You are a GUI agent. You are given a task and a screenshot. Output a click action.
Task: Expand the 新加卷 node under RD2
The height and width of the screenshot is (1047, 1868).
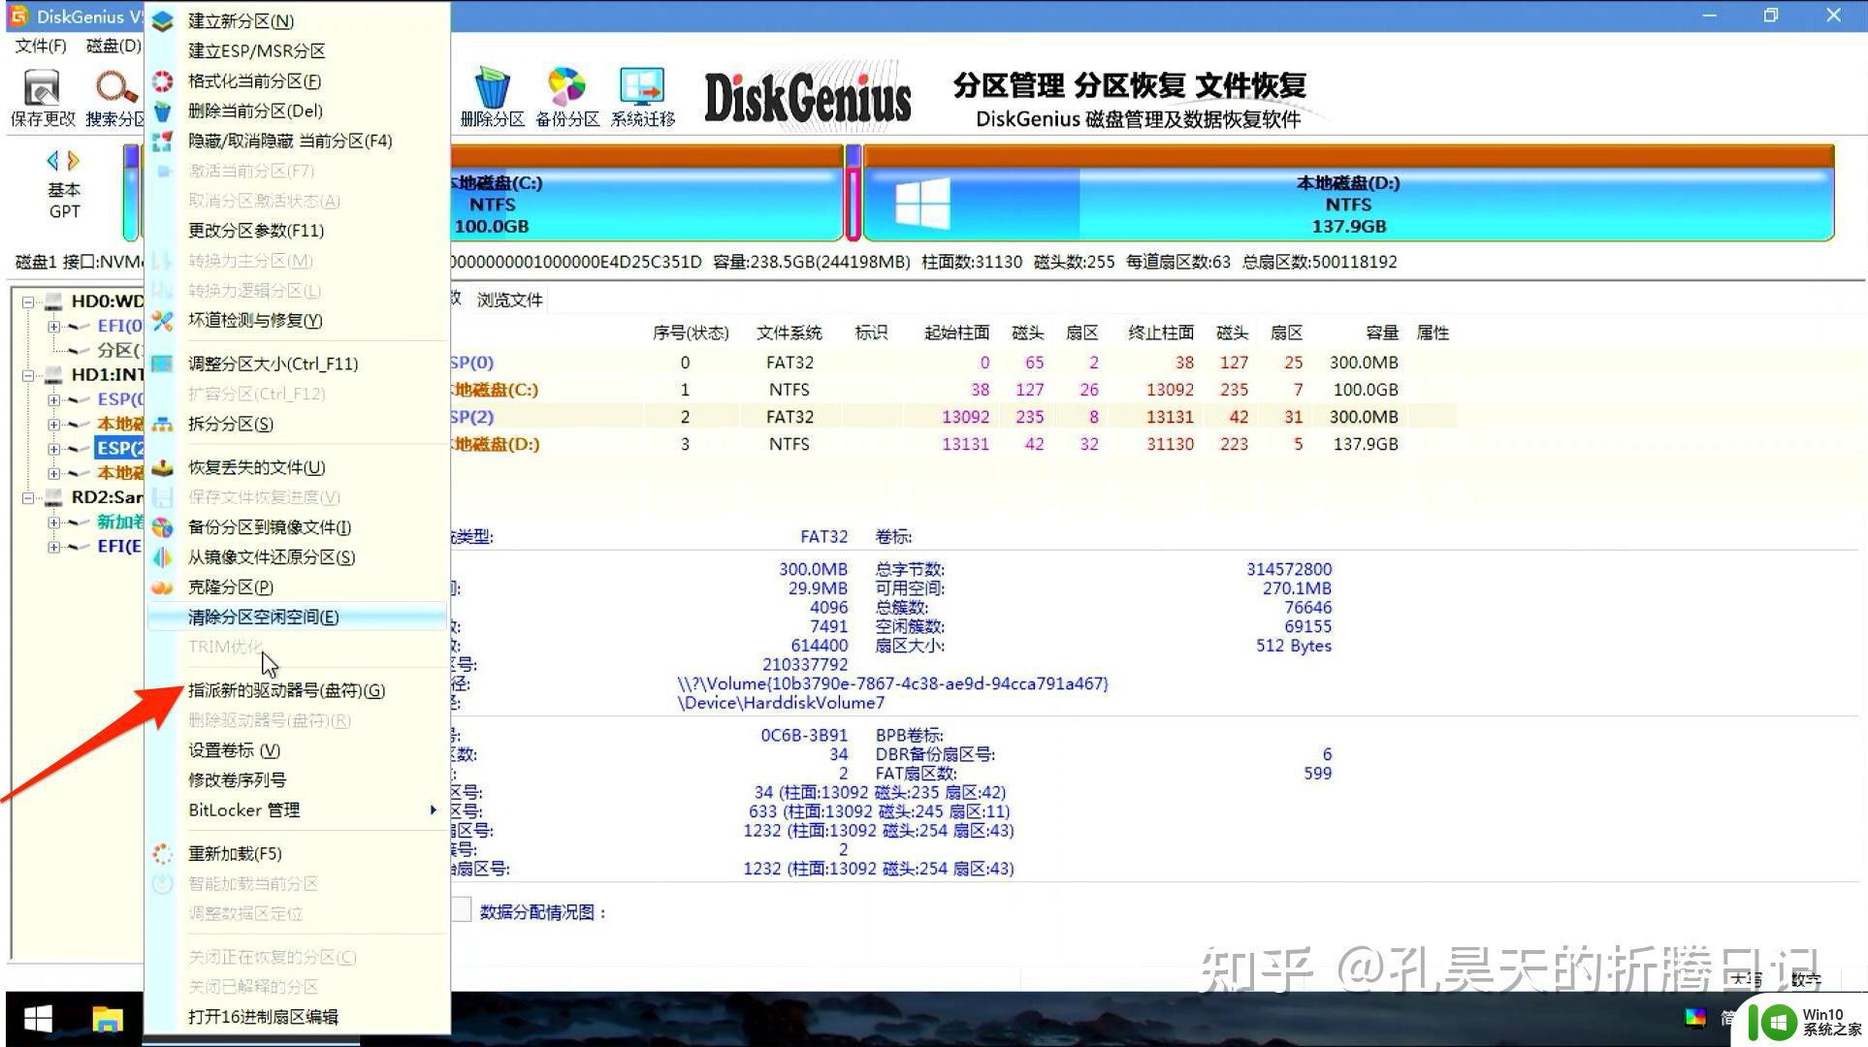53,523
